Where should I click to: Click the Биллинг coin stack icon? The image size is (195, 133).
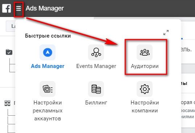pyautogui.click(x=96, y=89)
